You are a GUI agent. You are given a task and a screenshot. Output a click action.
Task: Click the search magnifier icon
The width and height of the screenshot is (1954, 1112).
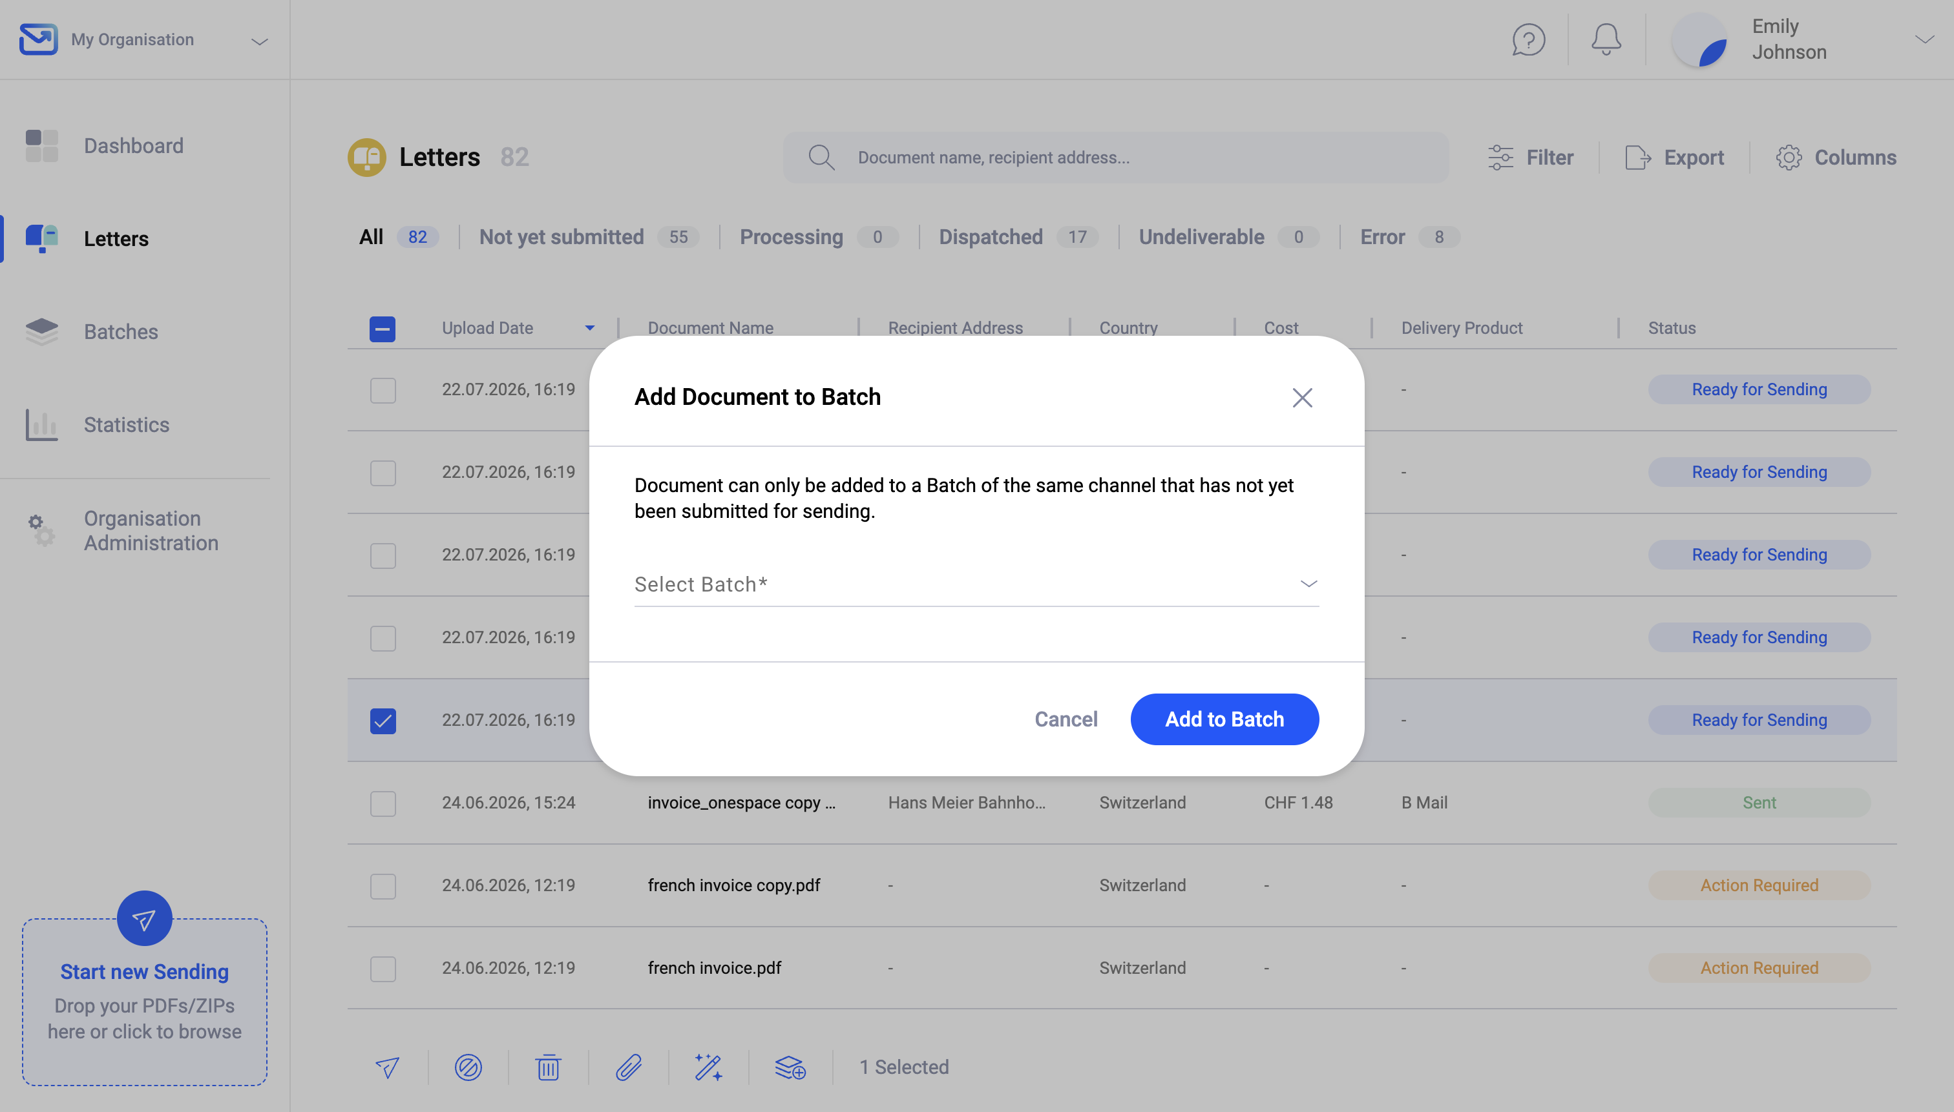(x=821, y=158)
